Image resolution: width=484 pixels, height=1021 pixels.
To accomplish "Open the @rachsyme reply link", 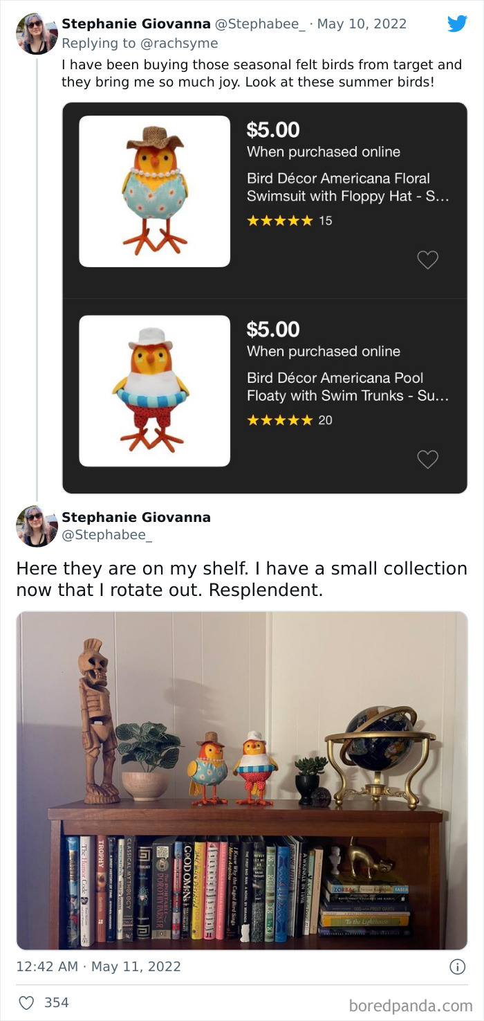I will click(178, 44).
